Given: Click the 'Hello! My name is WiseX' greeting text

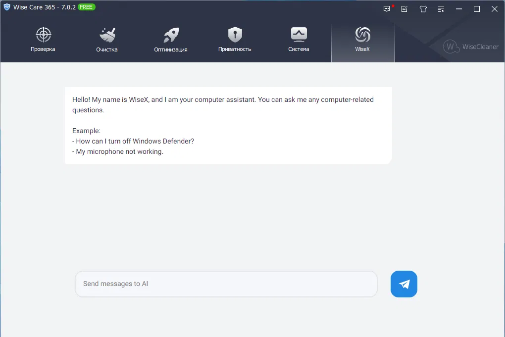Looking at the screenshot, I should point(223,104).
